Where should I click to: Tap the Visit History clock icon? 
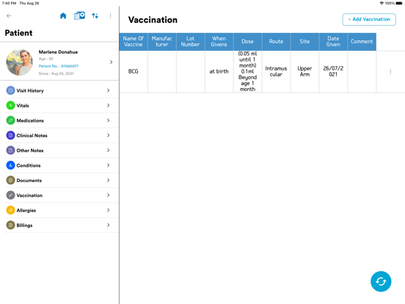(x=10, y=90)
